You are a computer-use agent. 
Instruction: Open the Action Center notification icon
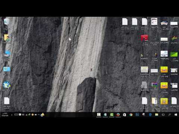click(20, 115)
